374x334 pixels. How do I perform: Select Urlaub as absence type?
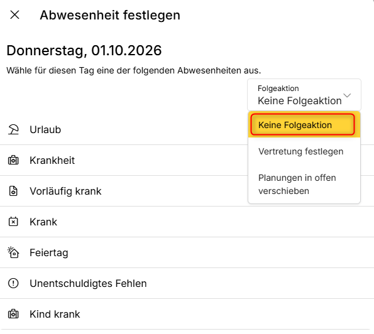coord(124,129)
